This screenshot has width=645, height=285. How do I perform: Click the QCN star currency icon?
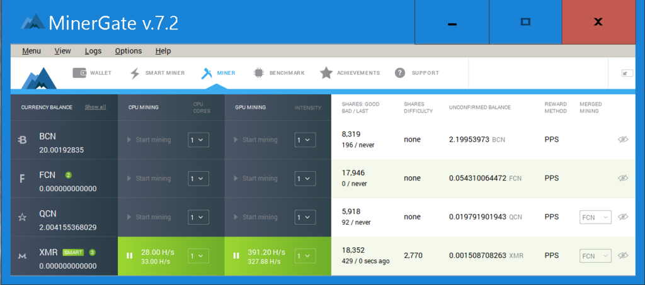(23, 217)
